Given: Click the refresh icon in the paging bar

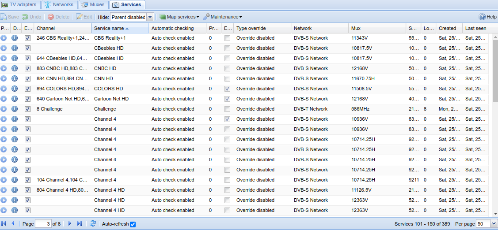Looking at the screenshot, I should 92,224.
